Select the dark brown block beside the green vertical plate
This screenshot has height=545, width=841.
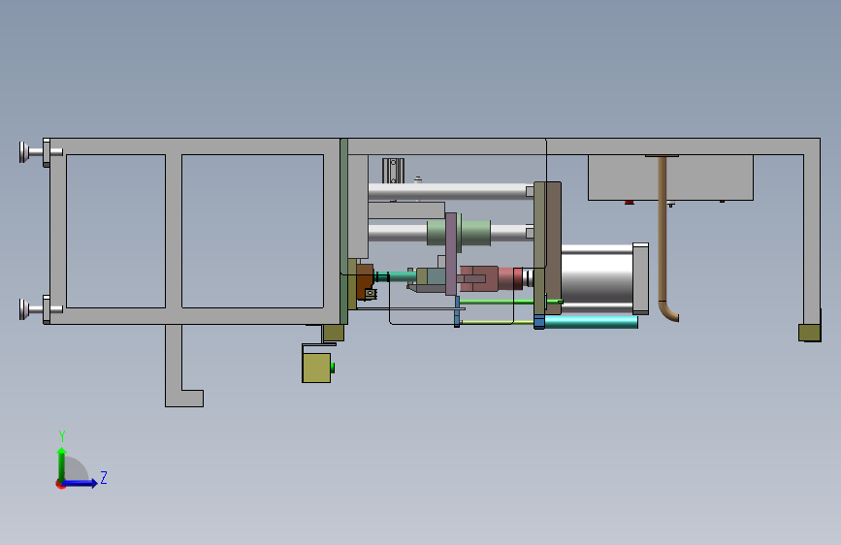point(365,279)
